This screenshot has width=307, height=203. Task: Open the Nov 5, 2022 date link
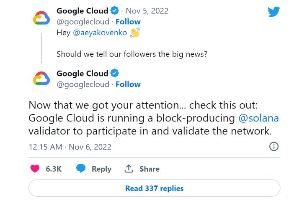tap(147, 11)
